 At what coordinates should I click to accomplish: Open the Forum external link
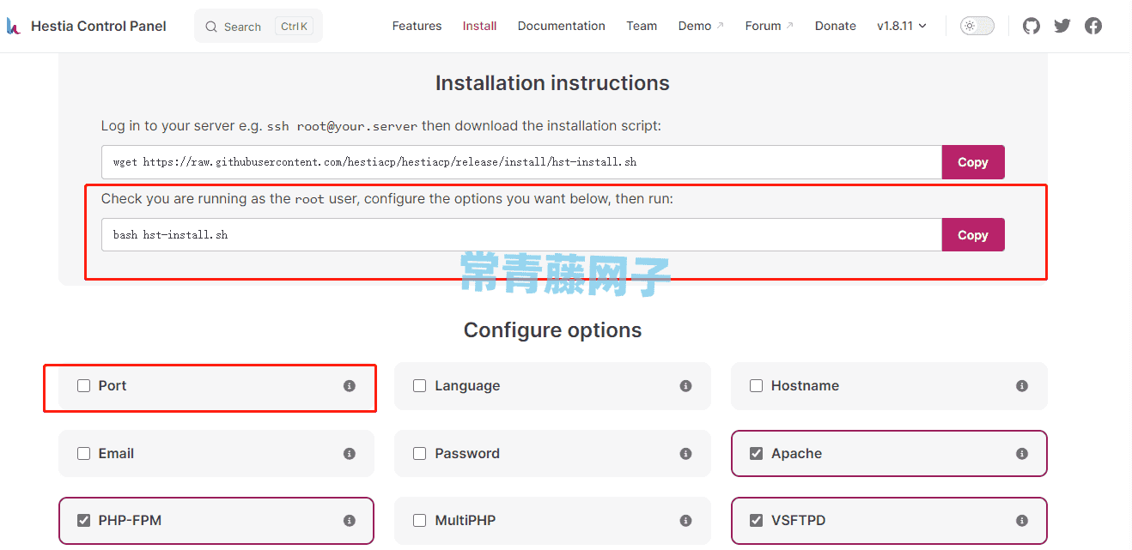click(x=770, y=26)
